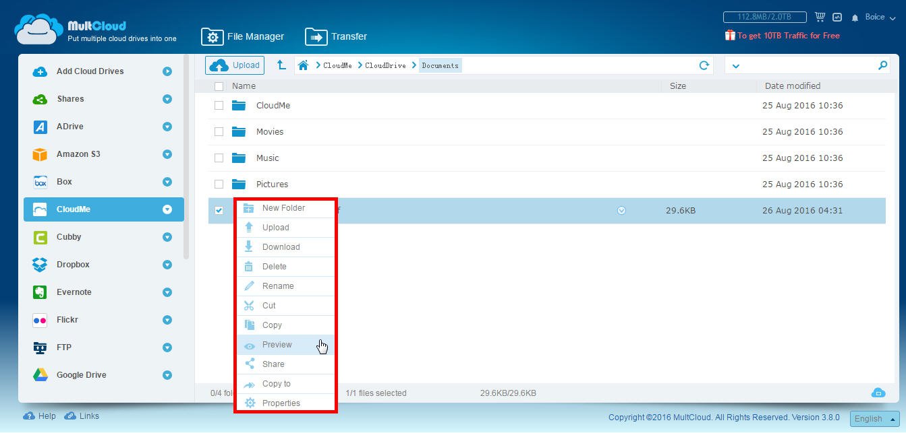Choose Properties in context menu
This screenshot has height=433, width=906.
point(285,403)
